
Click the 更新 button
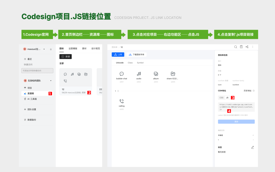click(x=236, y=122)
